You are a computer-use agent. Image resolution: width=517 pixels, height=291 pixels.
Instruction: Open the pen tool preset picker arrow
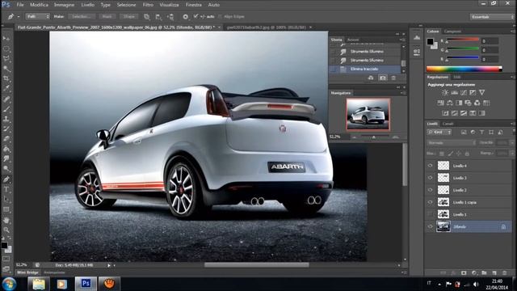click(19, 16)
